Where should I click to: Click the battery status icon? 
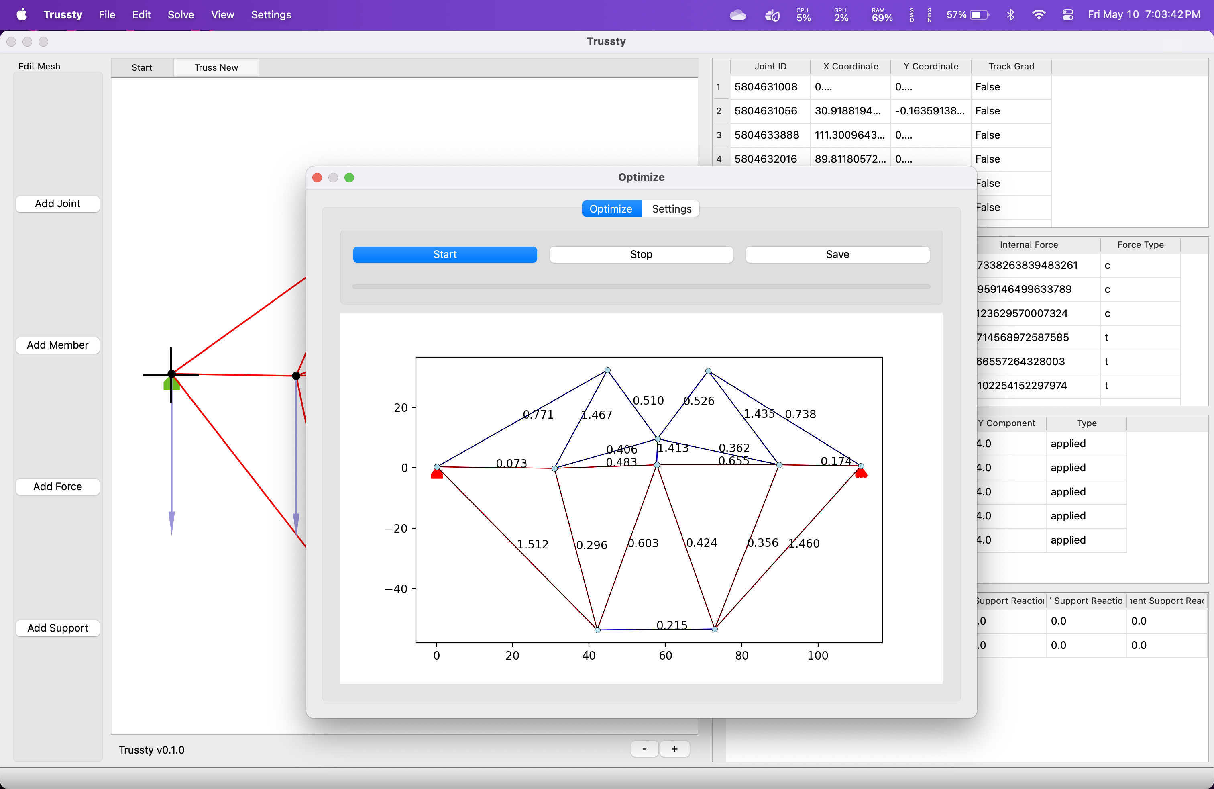click(x=979, y=15)
